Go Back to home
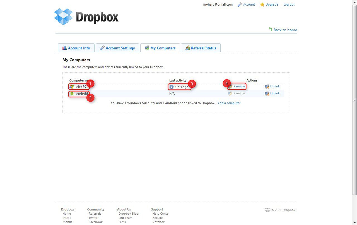 tap(285, 30)
